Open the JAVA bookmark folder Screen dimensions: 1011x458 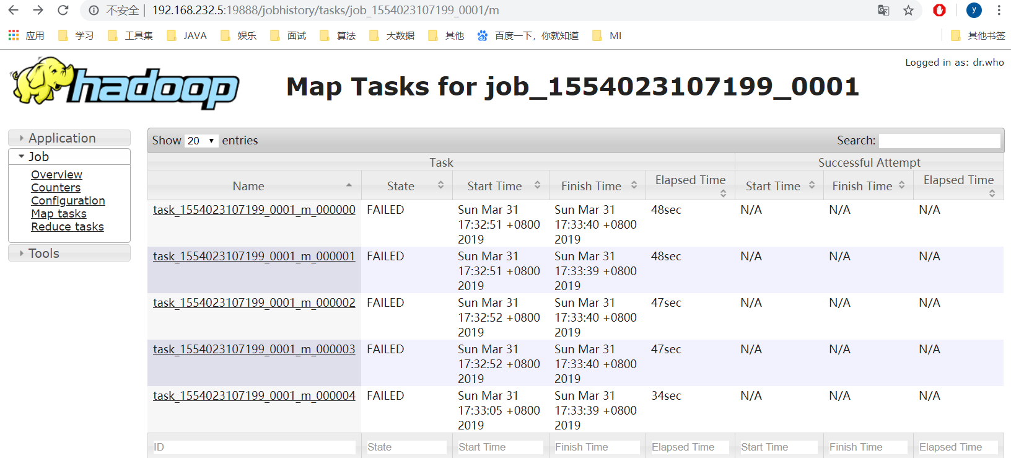(186, 35)
